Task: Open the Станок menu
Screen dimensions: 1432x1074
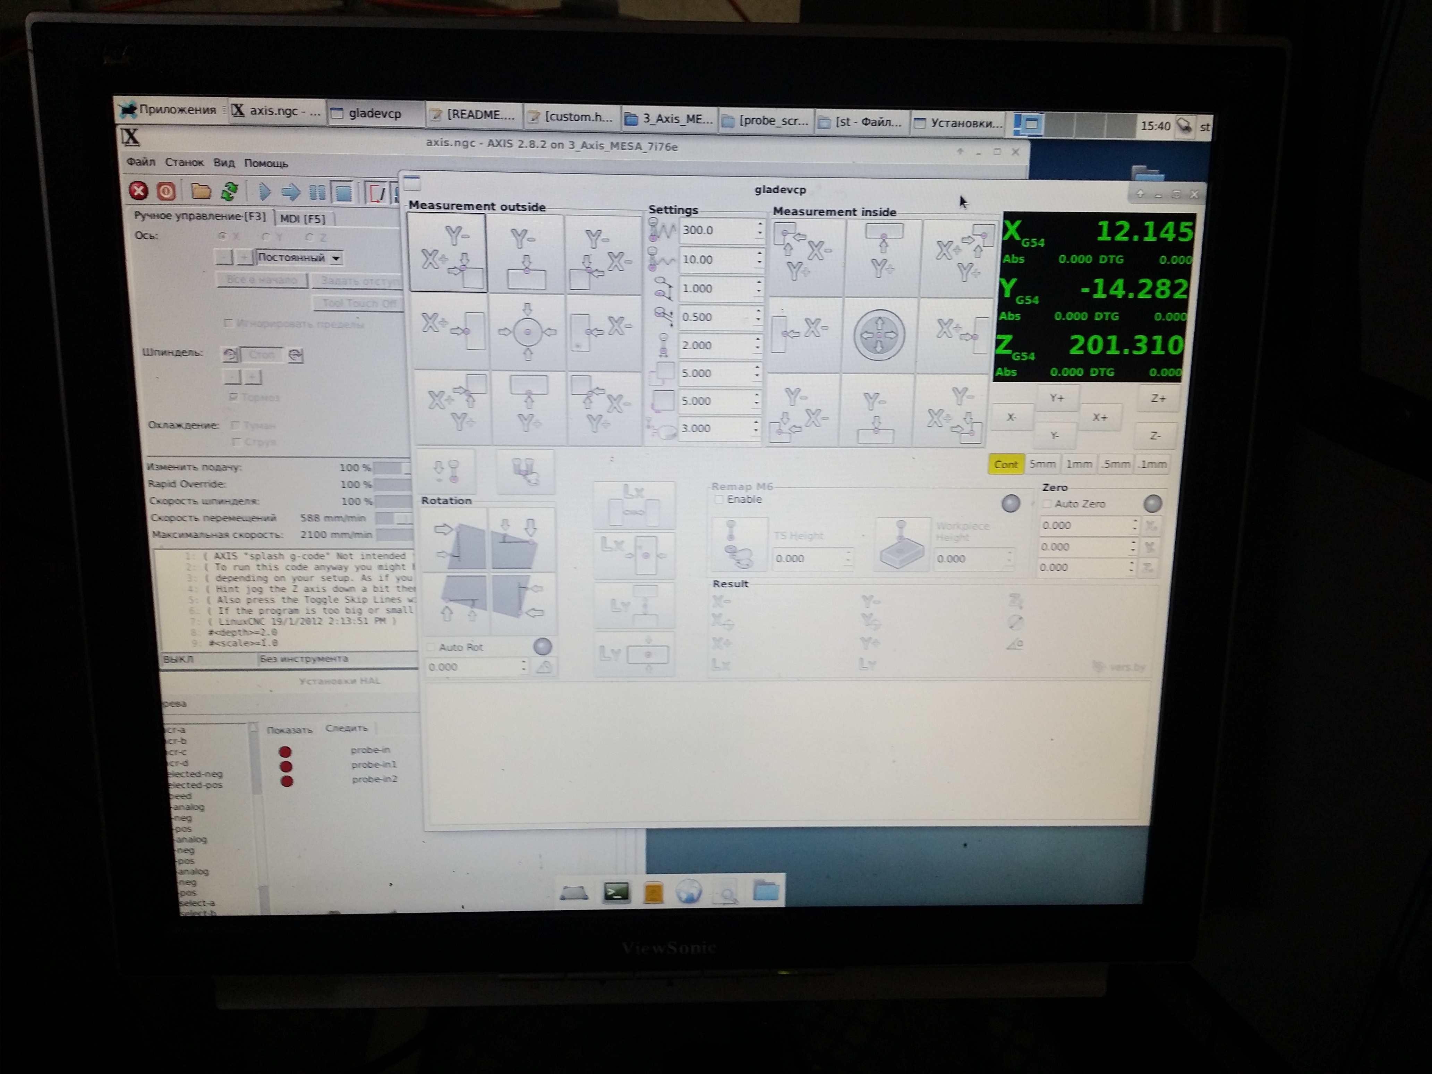Action: pos(184,162)
